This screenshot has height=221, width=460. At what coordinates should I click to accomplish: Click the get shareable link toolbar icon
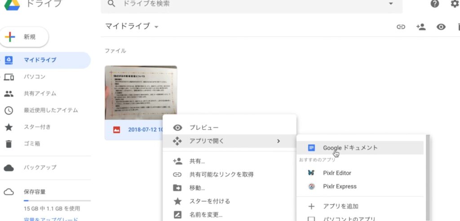click(x=401, y=27)
